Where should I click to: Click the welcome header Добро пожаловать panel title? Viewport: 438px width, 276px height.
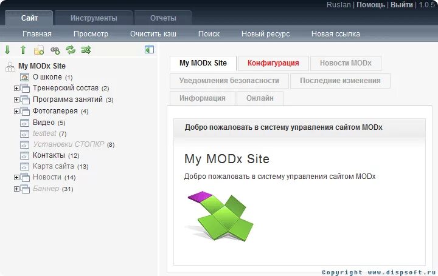tap(283, 127)
